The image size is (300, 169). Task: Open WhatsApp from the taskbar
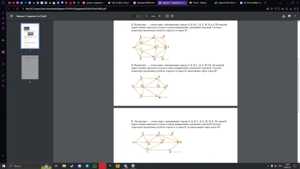tap(95, 166)
